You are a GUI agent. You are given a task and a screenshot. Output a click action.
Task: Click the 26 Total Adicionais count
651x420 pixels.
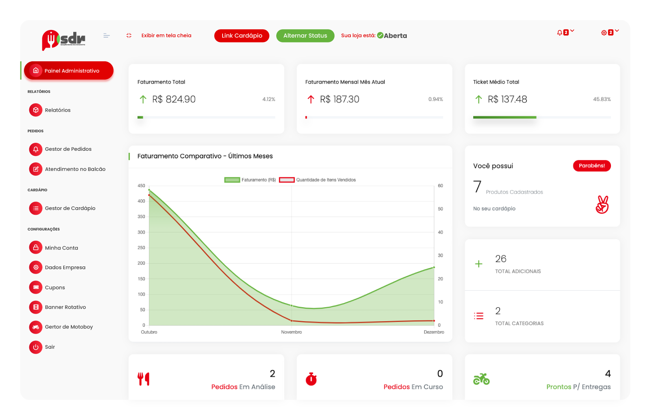[x=500, y=259]
